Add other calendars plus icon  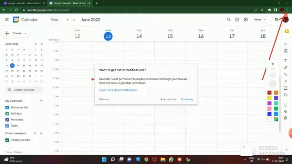point(35,133)
